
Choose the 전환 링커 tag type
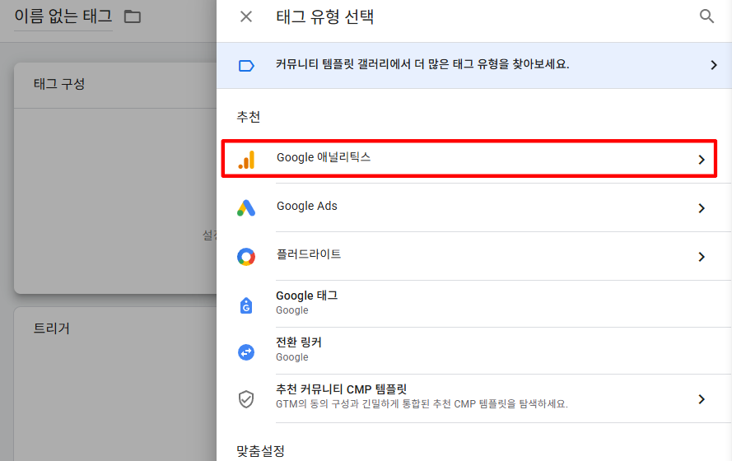[473, 351]
